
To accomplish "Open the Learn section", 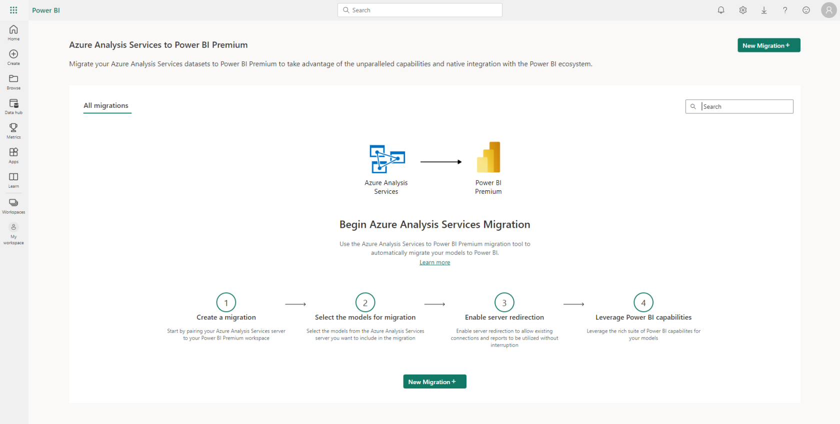I will point(13,180).
